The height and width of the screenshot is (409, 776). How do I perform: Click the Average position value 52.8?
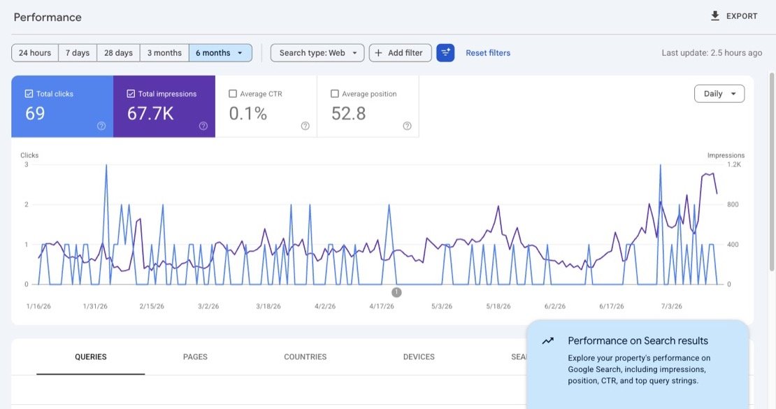(348, 113)
